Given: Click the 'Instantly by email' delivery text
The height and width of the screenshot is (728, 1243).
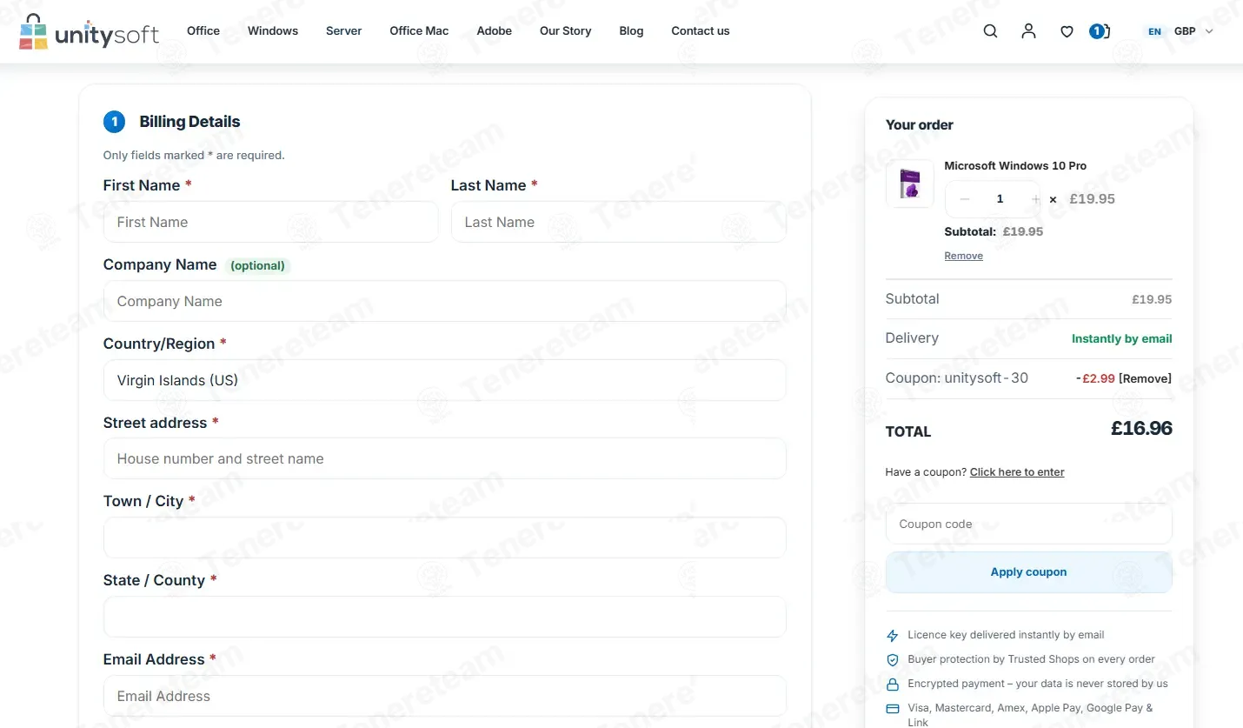Looking at the screenshot, I should [x=1121, y=338].
